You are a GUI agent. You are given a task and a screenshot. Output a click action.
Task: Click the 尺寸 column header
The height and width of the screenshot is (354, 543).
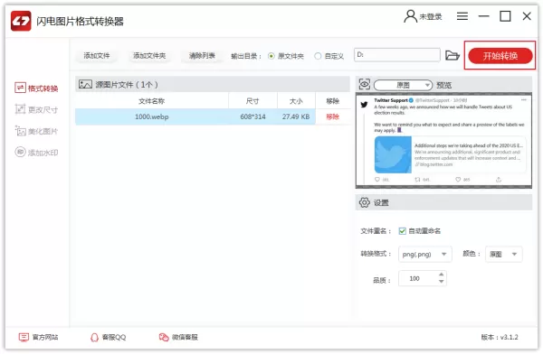coord(252,101)
